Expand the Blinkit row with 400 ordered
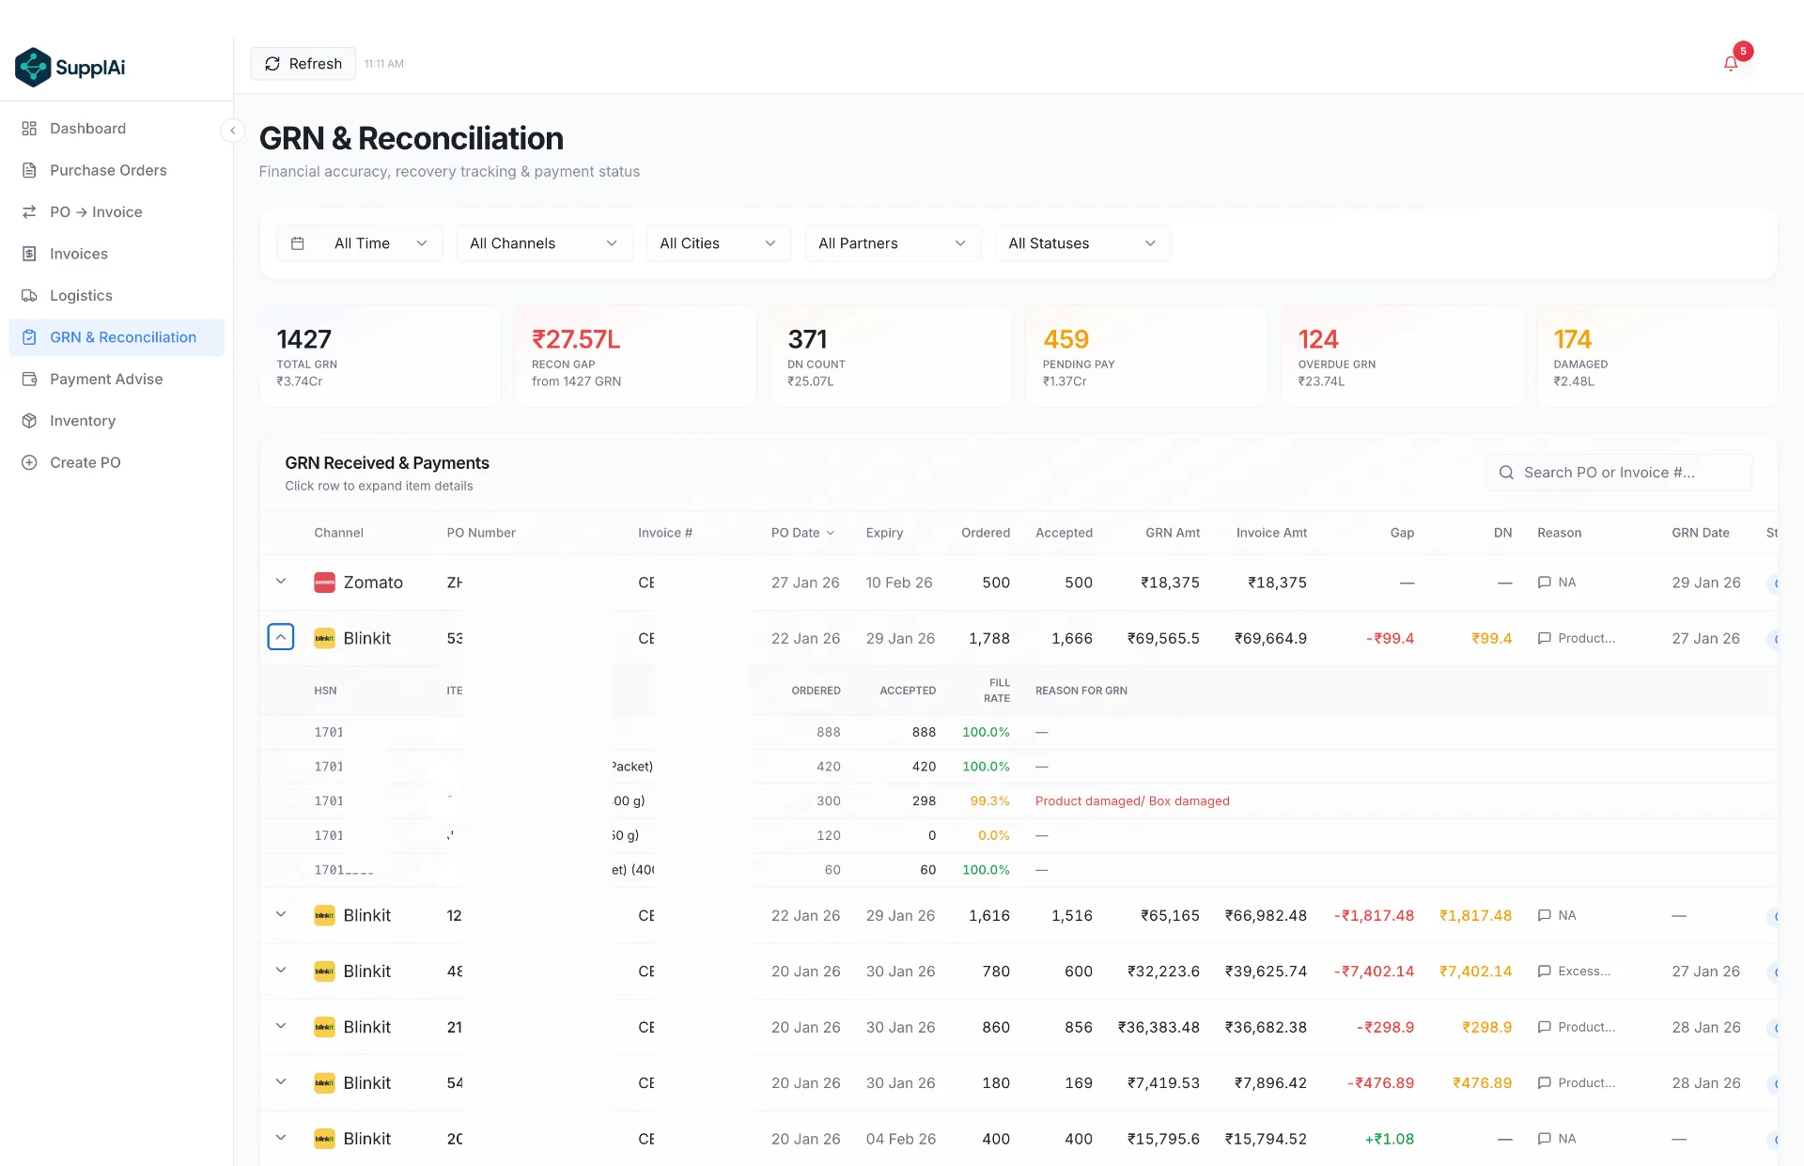1804x1166 pixels. point(281,1137)
